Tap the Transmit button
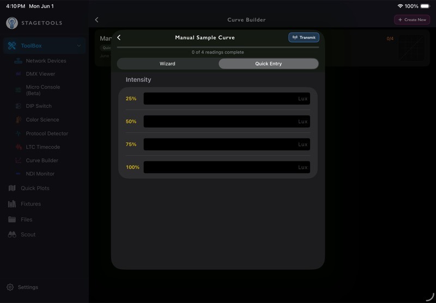This screenshot has width=436, height=303. tap(304, 37)
